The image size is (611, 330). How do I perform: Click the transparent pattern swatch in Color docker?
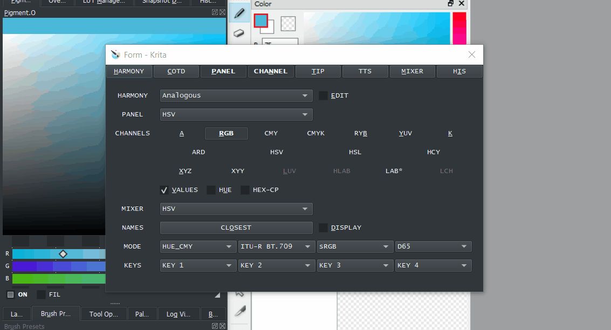click(288, 24)
